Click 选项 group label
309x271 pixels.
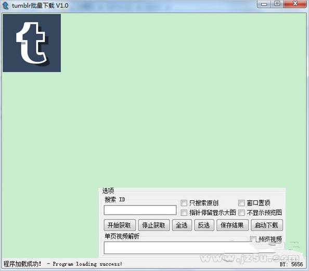pyautogui.click(x=108, y=191)
